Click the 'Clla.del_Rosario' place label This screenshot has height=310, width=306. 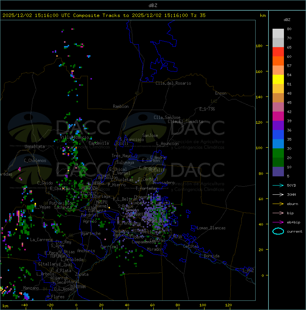[x=173, y=83]
